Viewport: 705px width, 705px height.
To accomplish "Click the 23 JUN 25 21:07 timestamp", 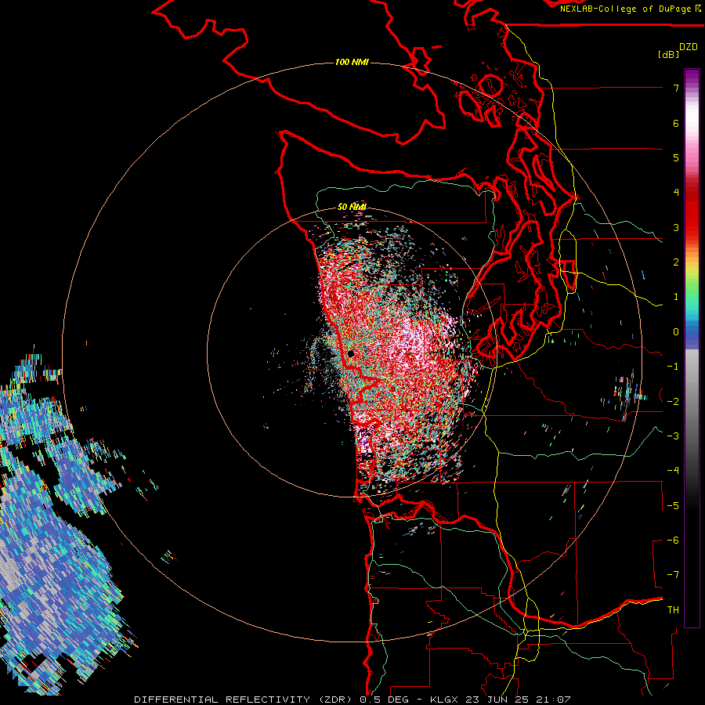I will tap(517, 700).
